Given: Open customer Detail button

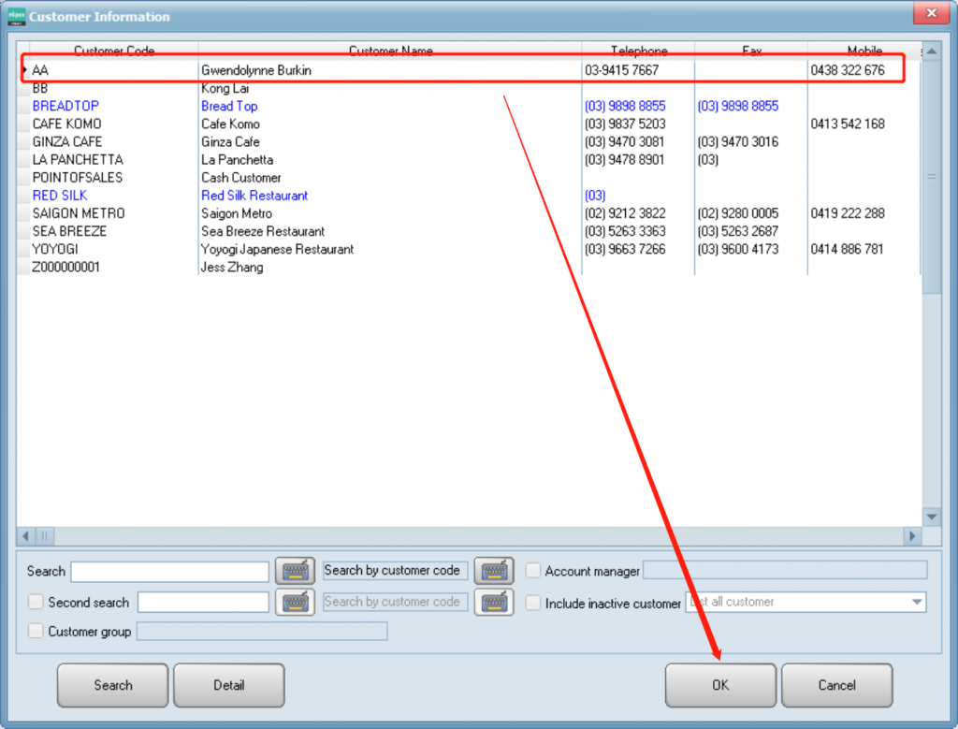Looking at the screenshot, I should [228, 685].
